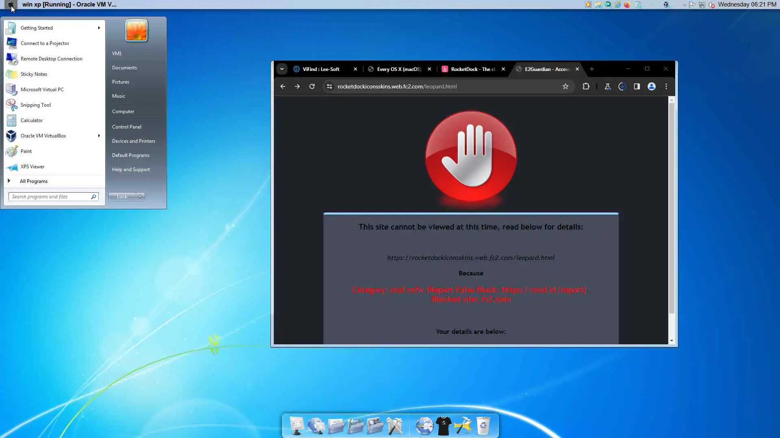
Task: Open the Recycle Bin dock icon
Action: [483, 426]
